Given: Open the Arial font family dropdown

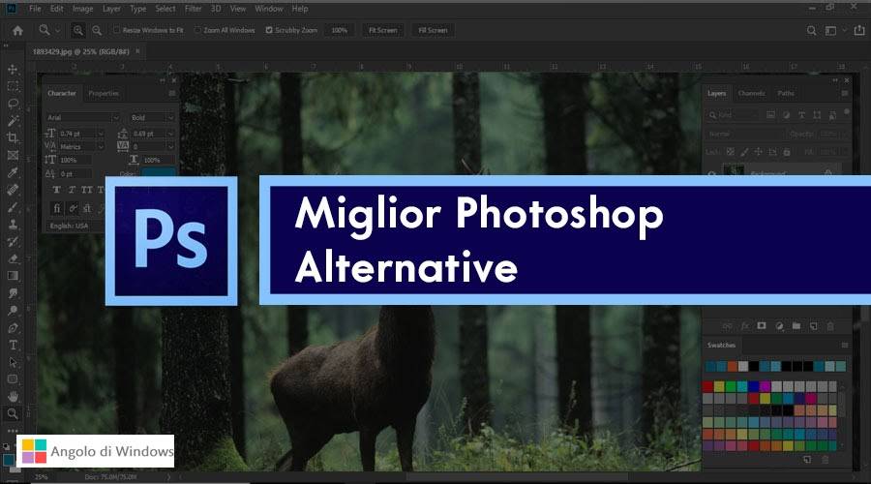Looking at the screenshot, I should point(82,118).
